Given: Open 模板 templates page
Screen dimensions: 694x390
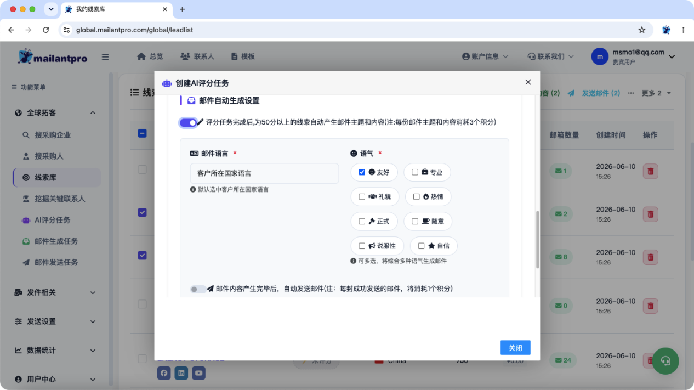Looking at the screenshot, I should click(x=243, y=56).
